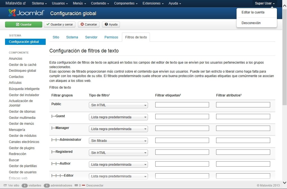Click Guardar y cerrar button
The width and height of the screenshot is (287, 189).
tap(59, 24)
